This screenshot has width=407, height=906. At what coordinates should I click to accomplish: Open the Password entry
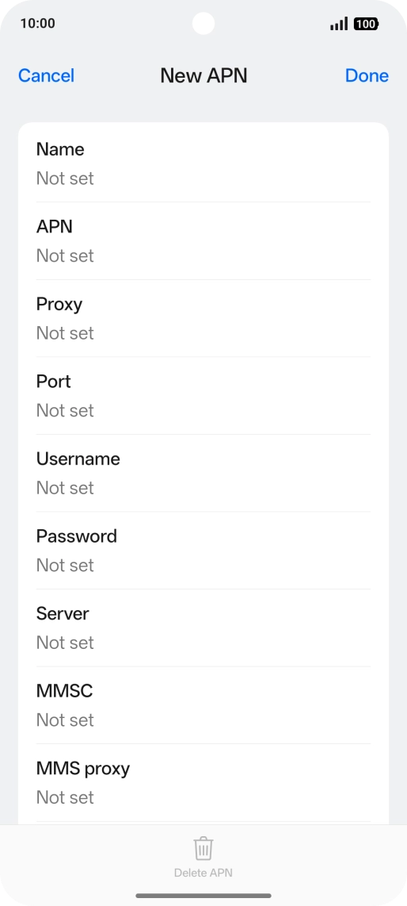[203, 551]
